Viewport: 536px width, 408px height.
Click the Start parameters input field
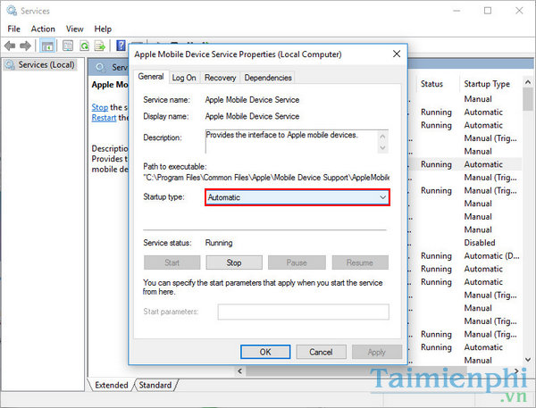303,312
